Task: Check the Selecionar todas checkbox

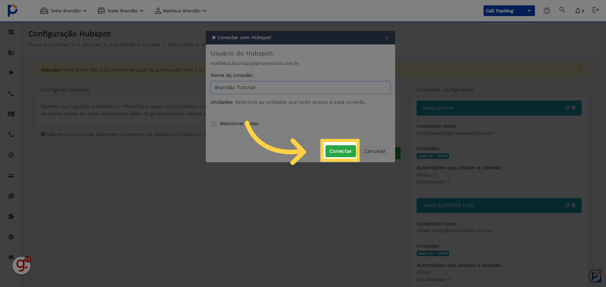Action: pyautogui.click(x=214, y=124)
